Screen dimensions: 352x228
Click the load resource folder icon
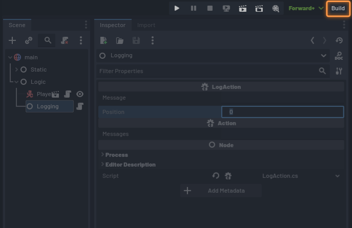(x=119, y=40)
